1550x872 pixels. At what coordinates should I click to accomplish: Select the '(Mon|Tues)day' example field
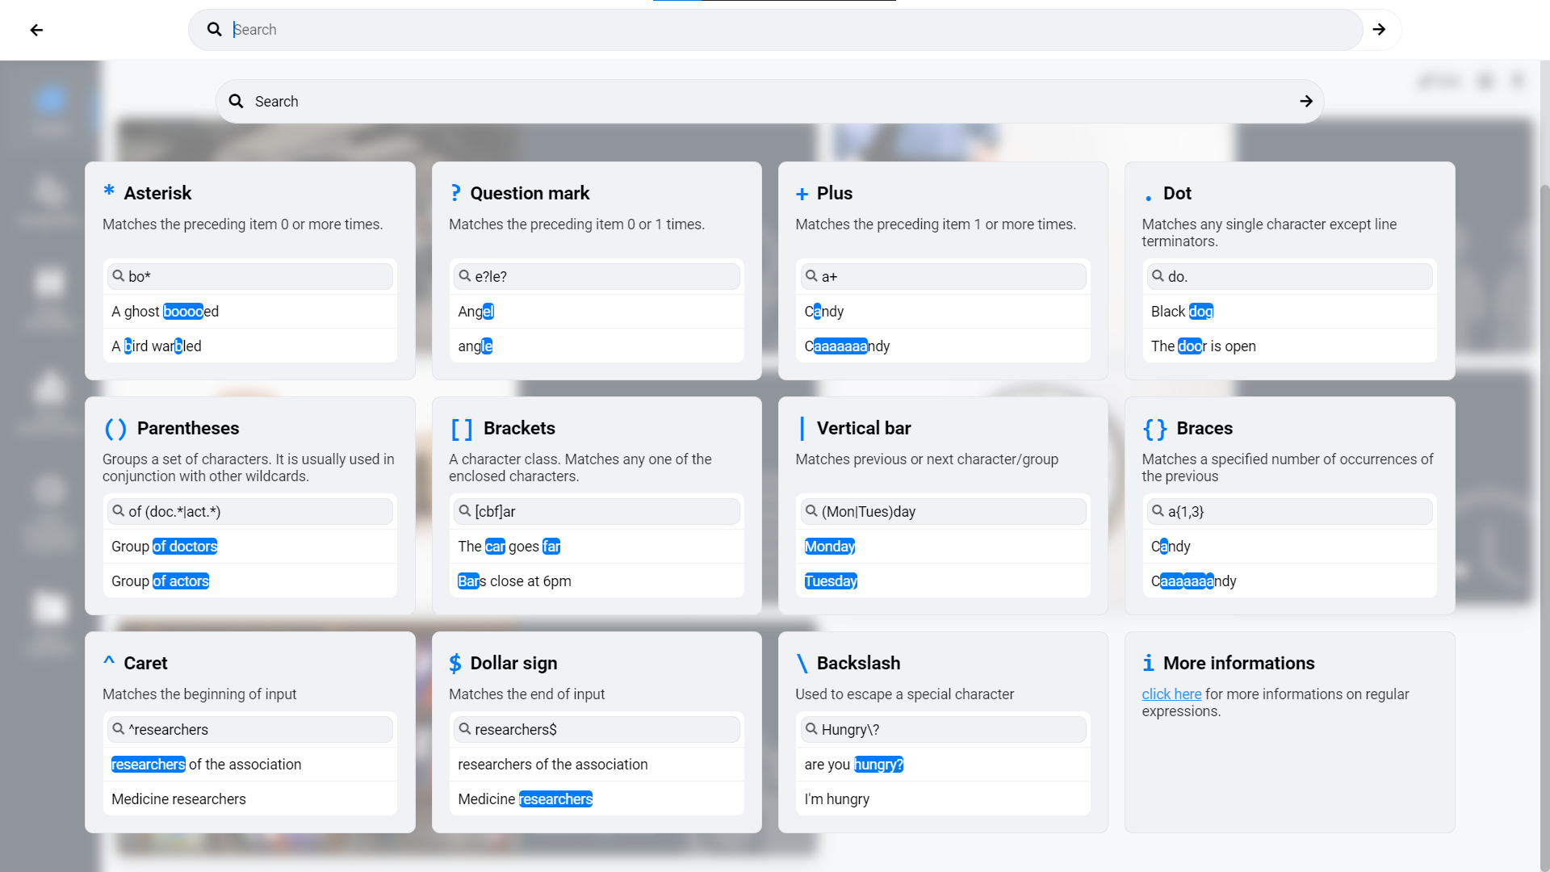943,512
